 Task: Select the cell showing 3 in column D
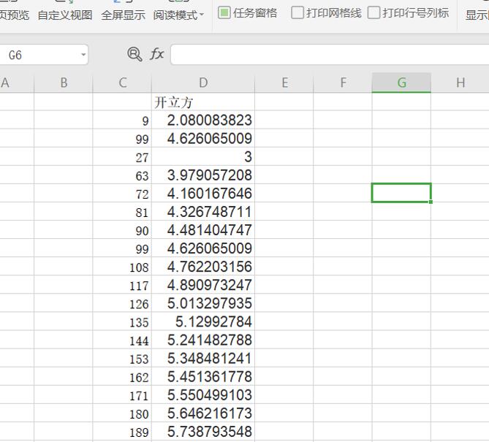(203, 156)
